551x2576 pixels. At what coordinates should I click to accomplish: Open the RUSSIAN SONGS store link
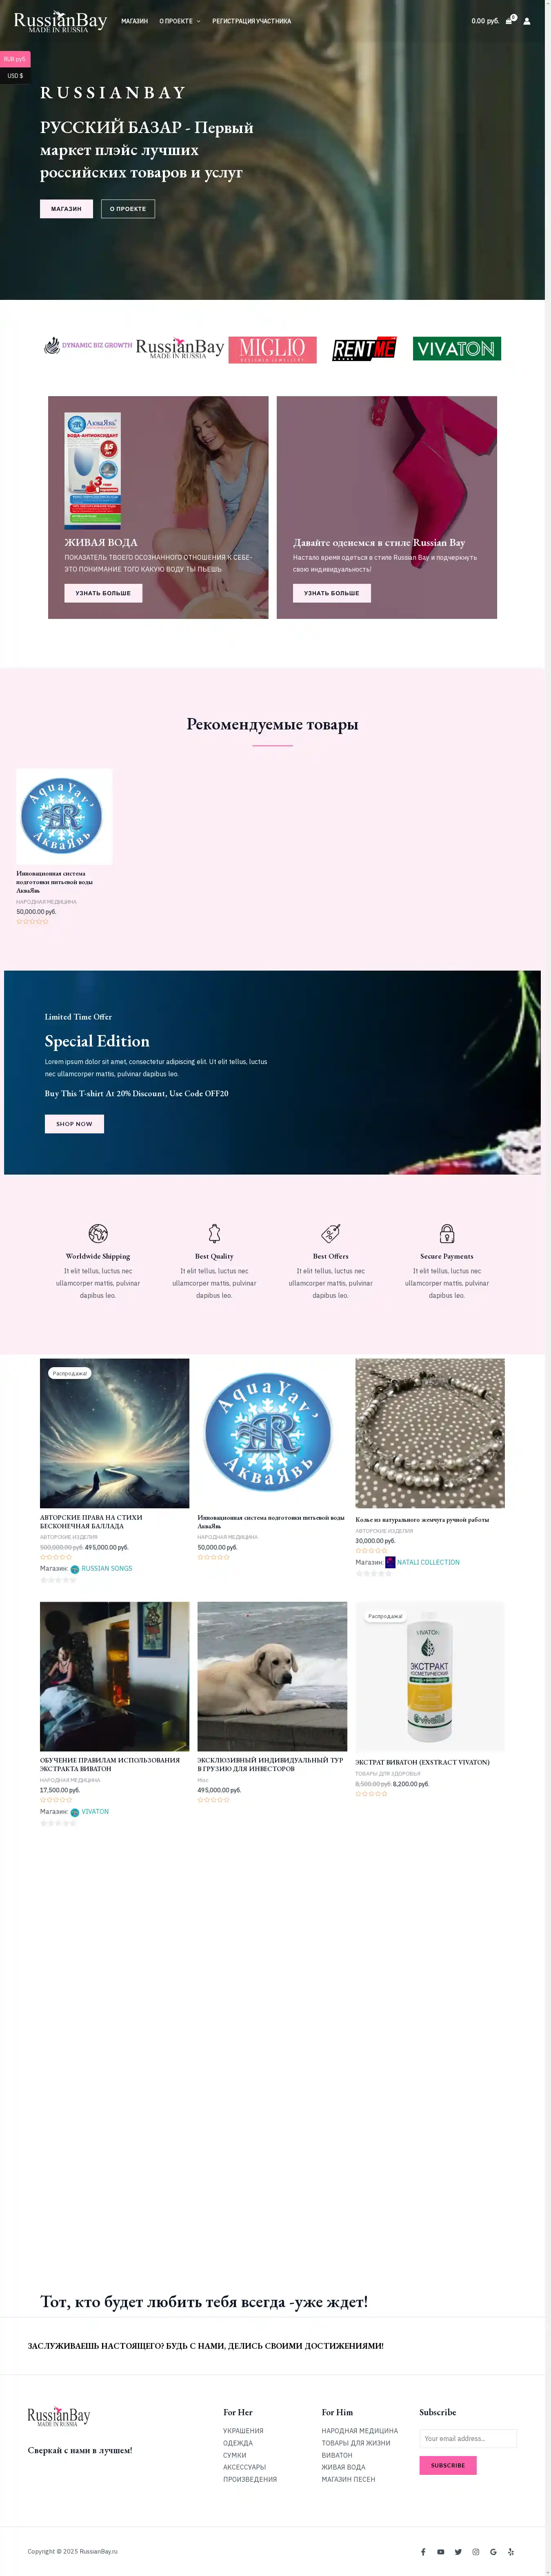tap(106, 1568)
